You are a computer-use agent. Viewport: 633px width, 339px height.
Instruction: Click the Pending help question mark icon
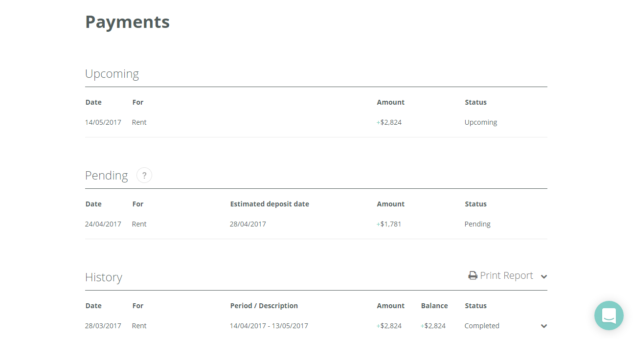coord(144,175)
